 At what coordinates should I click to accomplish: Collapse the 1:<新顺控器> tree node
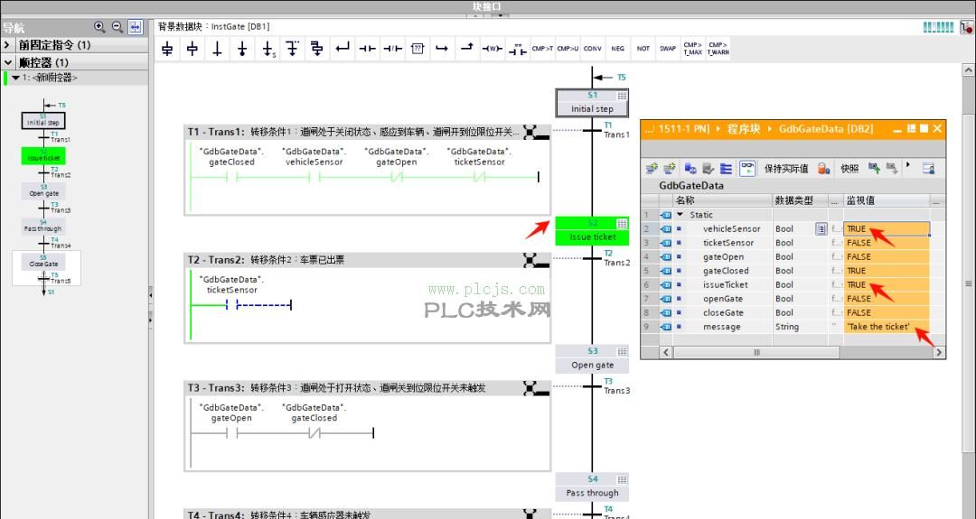[x=15, y=78]
